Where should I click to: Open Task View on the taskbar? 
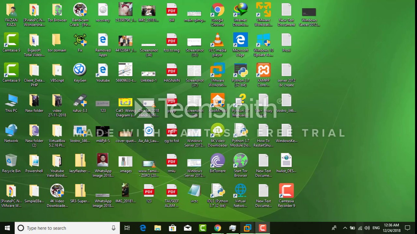[127, 228]
